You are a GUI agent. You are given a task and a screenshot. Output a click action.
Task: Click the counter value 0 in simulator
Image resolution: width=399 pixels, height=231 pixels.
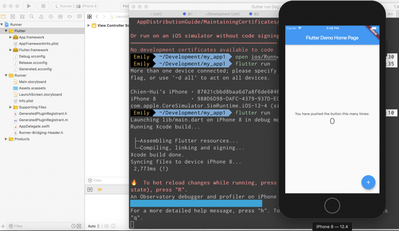332,121
